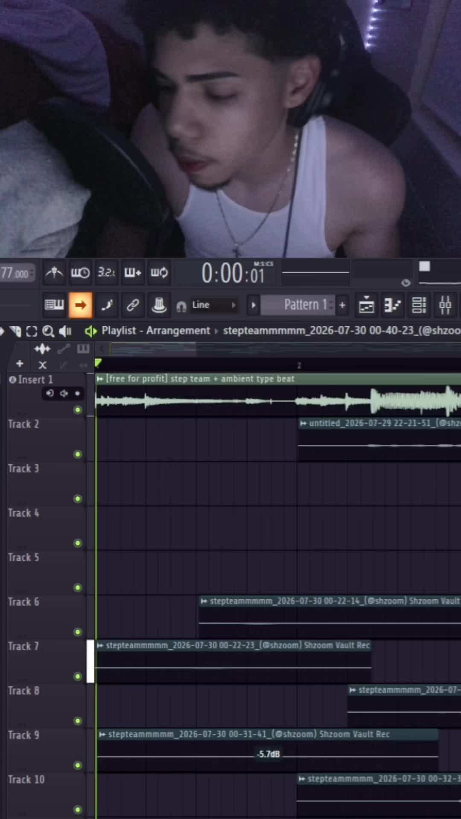
Task: Open clip menu of untitled 22-21-51 clip
Action: (303, 423)
